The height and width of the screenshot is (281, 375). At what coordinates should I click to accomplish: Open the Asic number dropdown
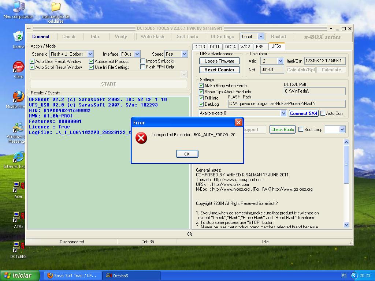point(281,61)
